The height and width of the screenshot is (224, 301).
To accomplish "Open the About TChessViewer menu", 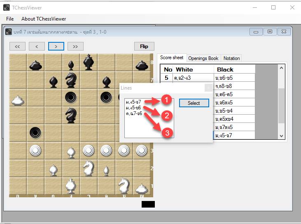I will pyautogui.click(x=44, y=19).
